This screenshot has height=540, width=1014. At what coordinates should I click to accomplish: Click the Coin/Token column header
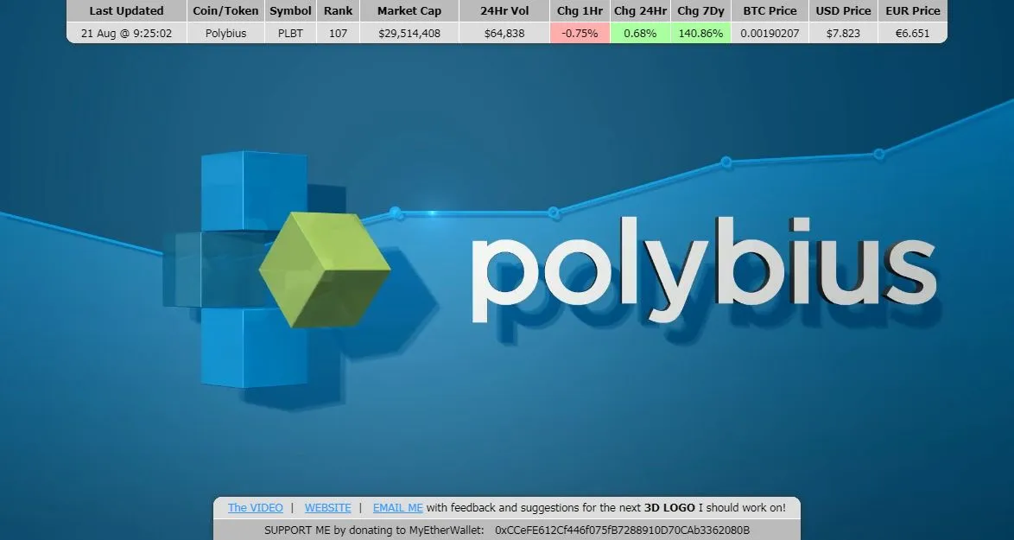pos(225,11)
